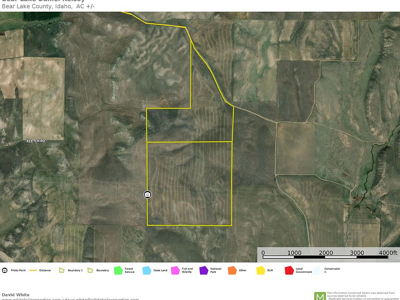
Task: Click the camera photo point marker on map
Action: (147, 195)
